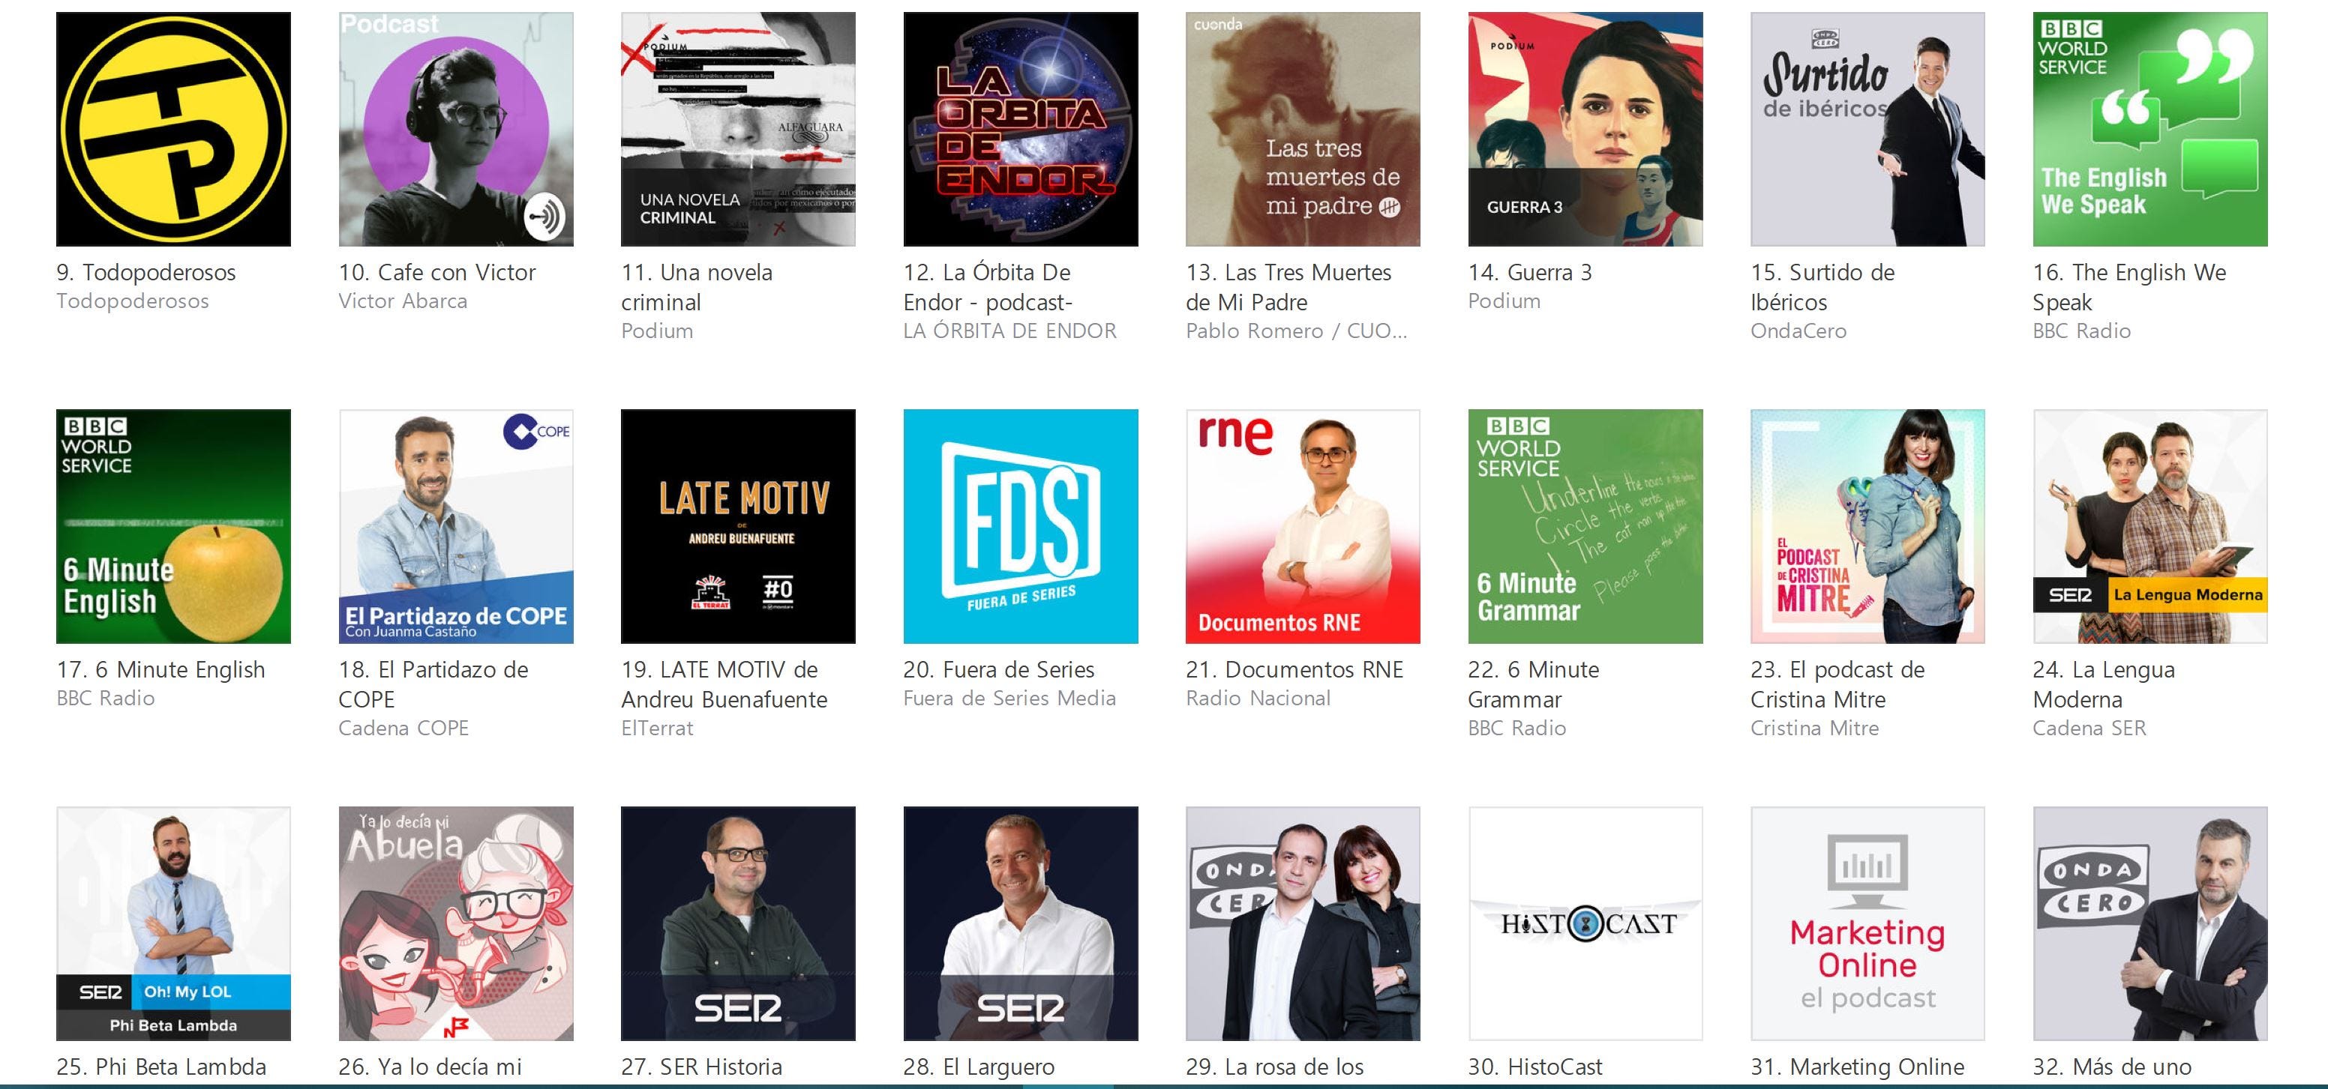Open the '11. Una novela criminal' title link
Screen dimensions: 2328x1089
tap(697, 287)
